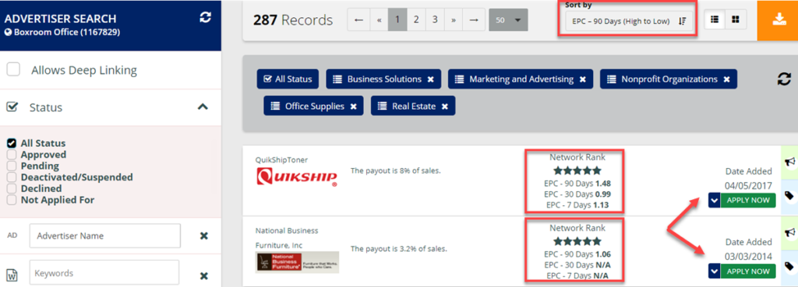Image resolution: width=798 pixels, height=287 pixels.
Task: Remove the Business Solutions filter tag
Action: [x=430, y=79]
